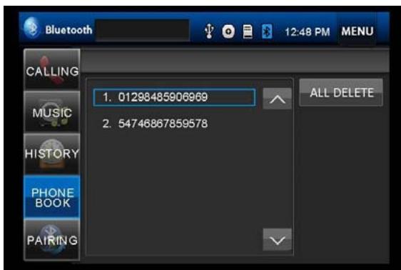The height and width of the screenshot is (270, 401).
Task: Click the disc status icon
Action: click(x=228, y=31)
